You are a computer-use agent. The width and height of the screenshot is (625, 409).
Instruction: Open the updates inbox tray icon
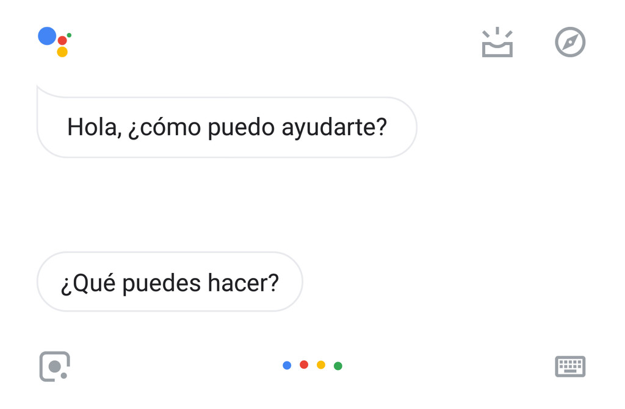[497, 42]
